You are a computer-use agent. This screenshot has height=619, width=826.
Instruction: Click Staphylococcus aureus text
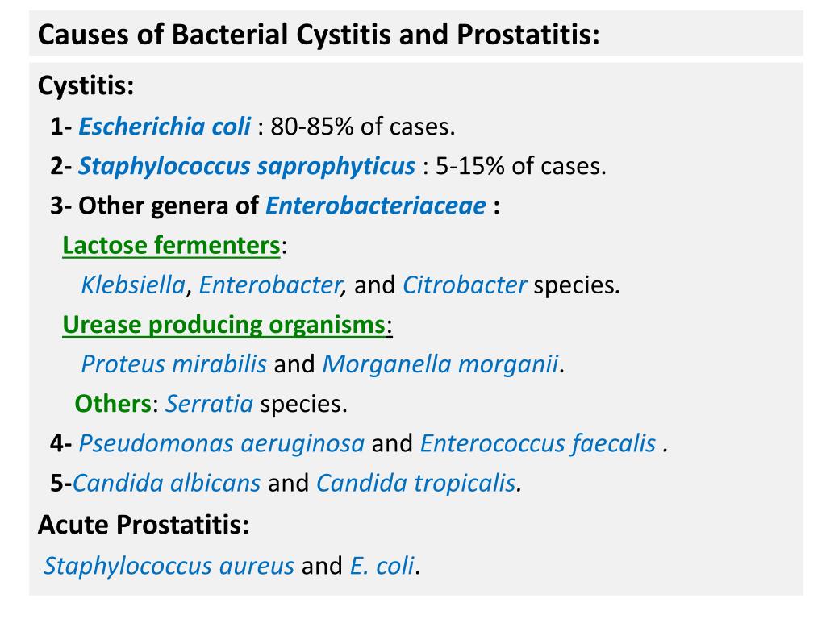coord(169,566)
